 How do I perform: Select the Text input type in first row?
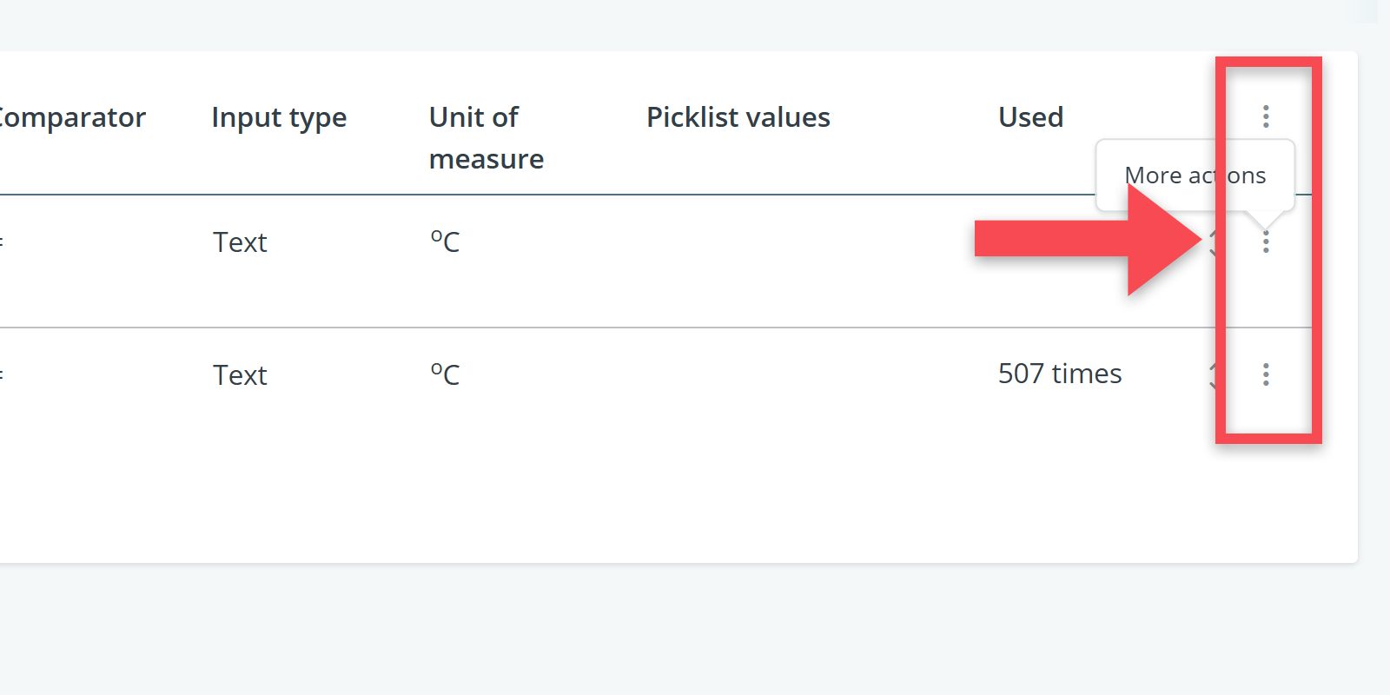(x=240, y=242)
